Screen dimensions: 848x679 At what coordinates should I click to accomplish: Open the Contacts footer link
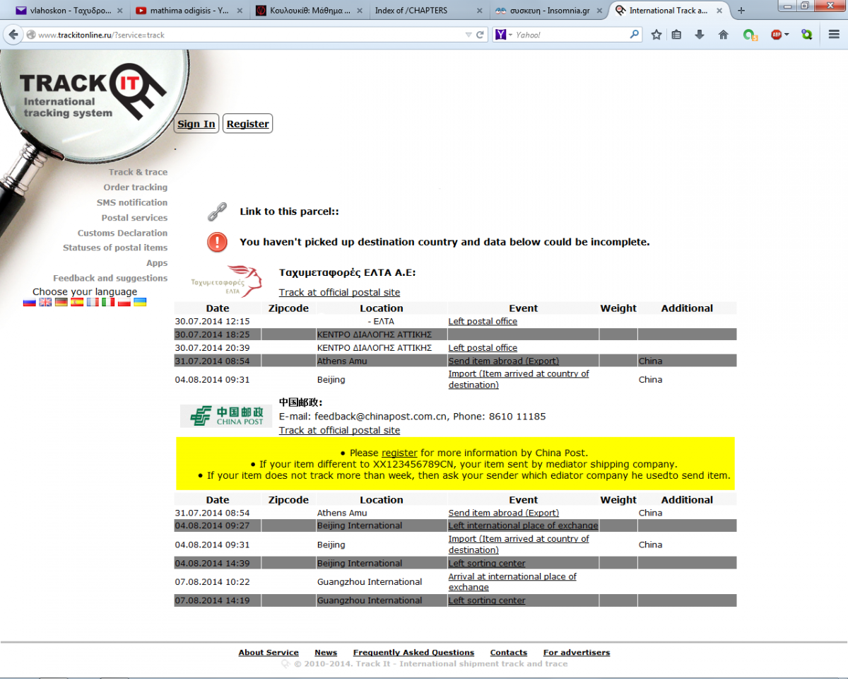[x=509, y=652]
